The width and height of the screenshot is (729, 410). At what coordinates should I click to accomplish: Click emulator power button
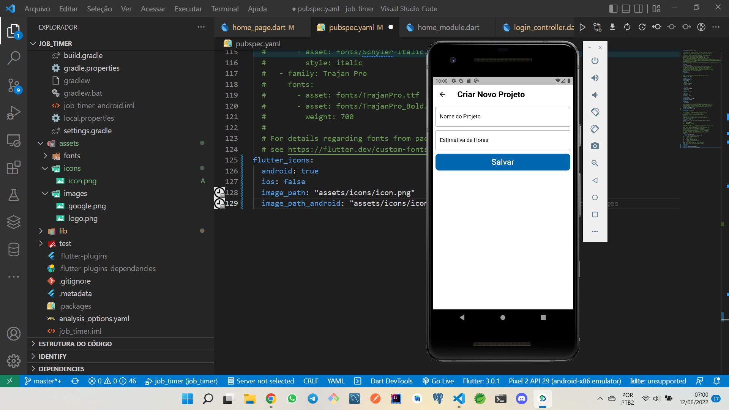click(x=595, y=61)
